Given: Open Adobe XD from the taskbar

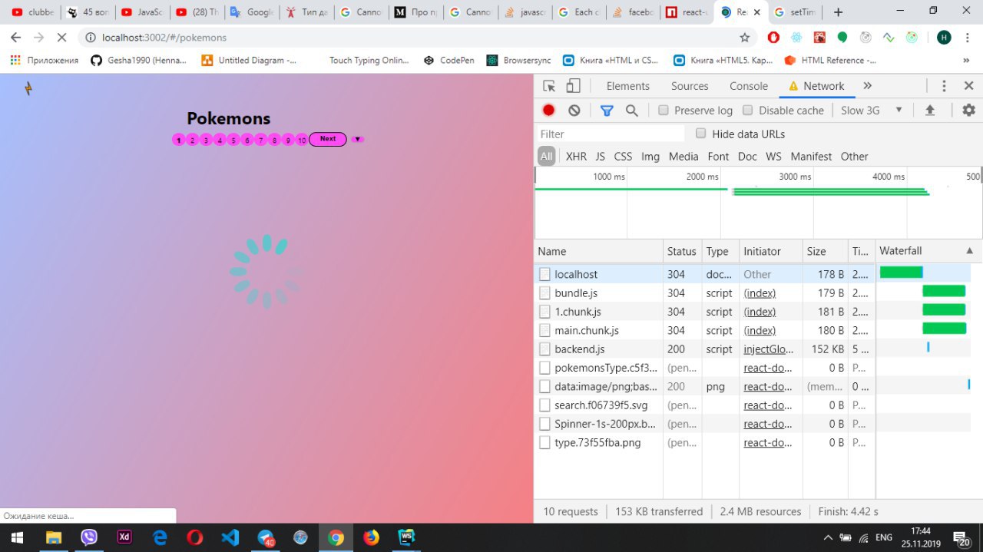Looking at the screenshot, I should click(124, 537).
